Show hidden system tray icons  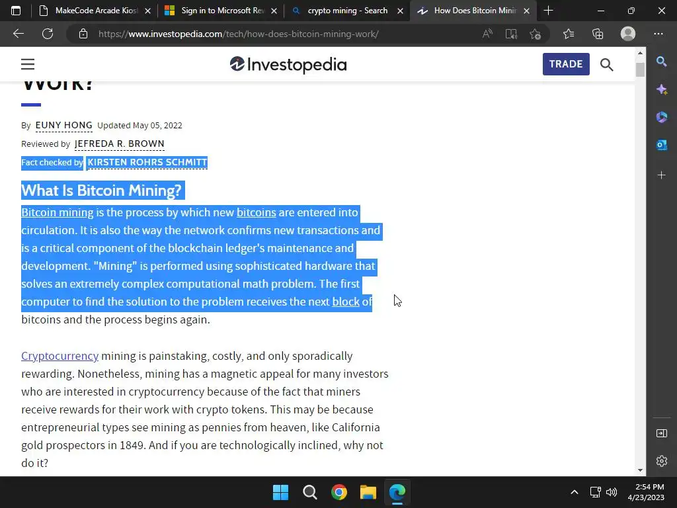[575, 492]
